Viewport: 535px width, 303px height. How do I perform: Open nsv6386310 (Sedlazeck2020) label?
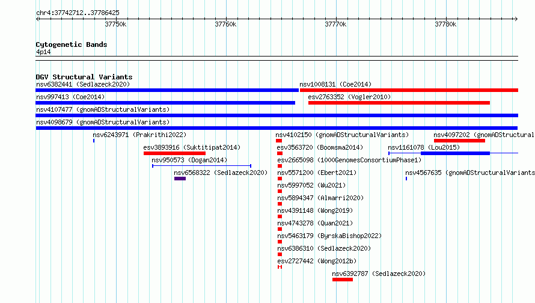[x=324, y=248]
